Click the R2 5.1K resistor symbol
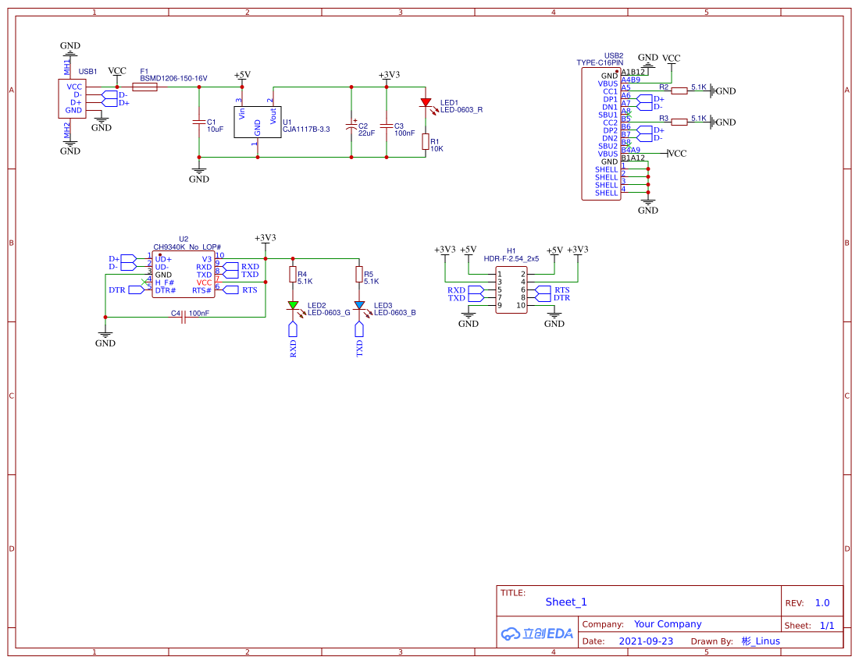 [679, 91]
